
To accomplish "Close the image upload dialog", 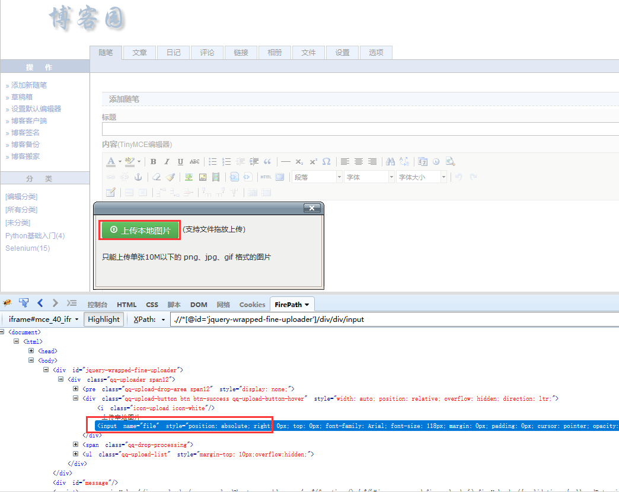I will pyautogui.click(x=312, y=208).
